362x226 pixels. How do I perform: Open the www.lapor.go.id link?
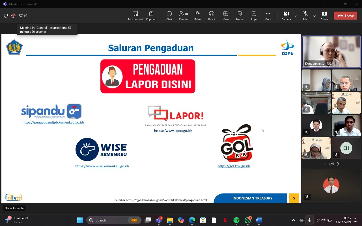point(173,131)
